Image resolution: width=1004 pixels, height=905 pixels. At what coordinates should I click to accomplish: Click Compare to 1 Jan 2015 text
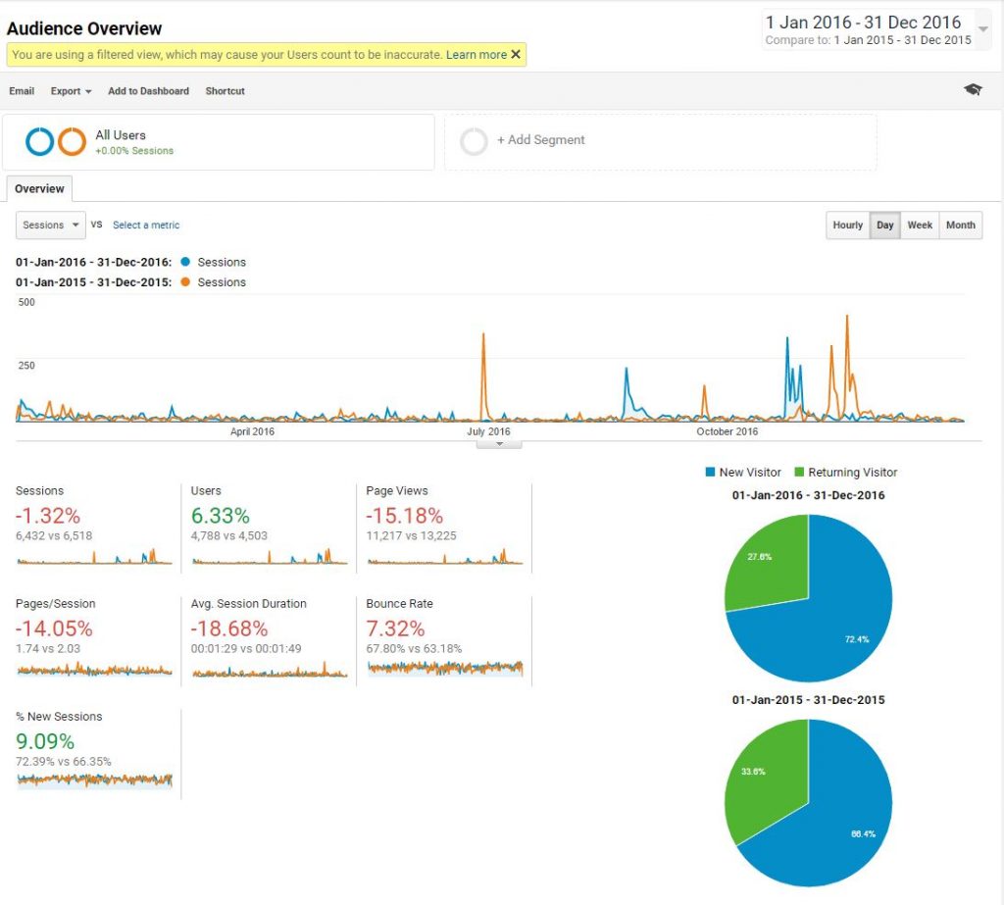(869, 40)
